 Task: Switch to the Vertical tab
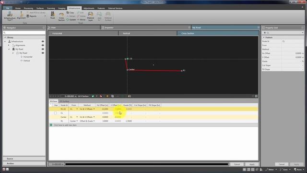(147, 33)
